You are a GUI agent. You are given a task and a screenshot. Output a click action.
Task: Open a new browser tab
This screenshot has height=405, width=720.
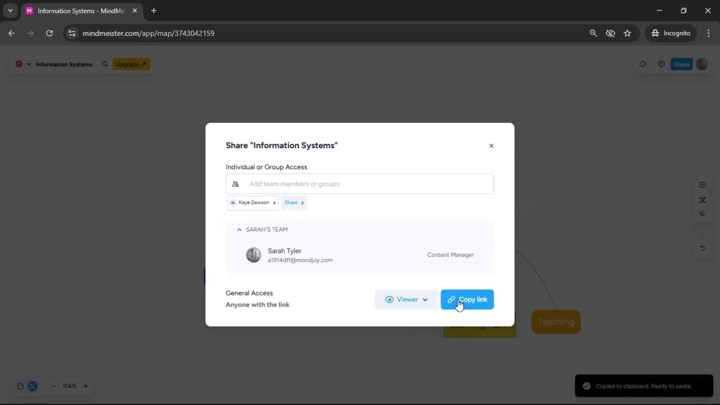coord(154,10)
